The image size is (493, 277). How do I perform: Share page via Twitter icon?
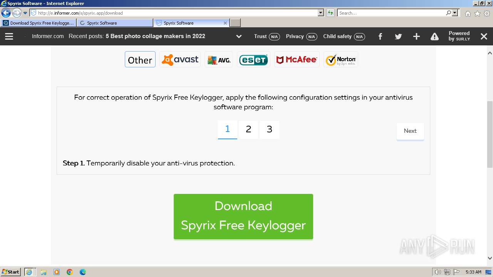pos(398,37)
